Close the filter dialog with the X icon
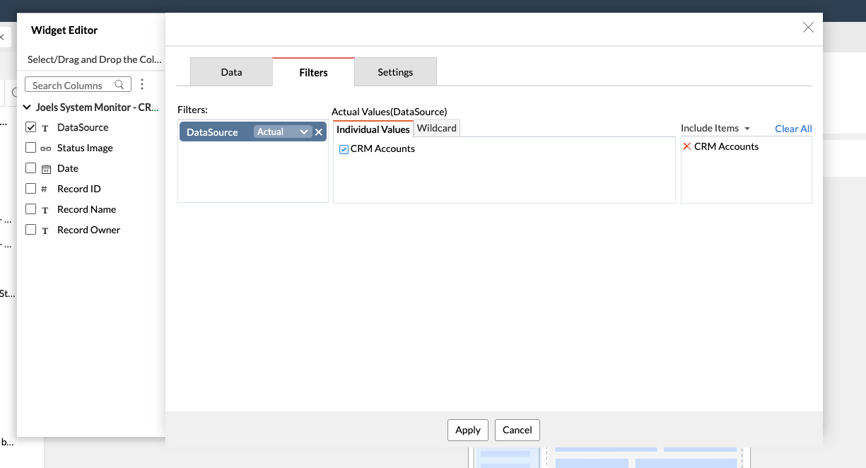The image size is (866, 468). (x=808, y=28)
